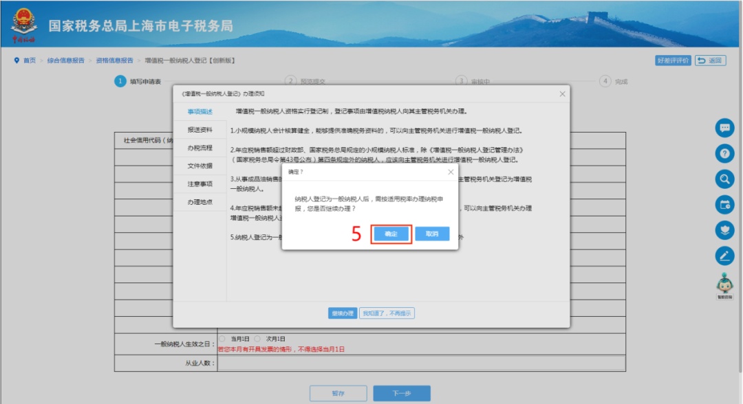Image resolution: width=743 pixels, height=404 pixels.
Task: Close the 办理须知 notice dialog
Action: pyautogui.click(x=562, y=93)
